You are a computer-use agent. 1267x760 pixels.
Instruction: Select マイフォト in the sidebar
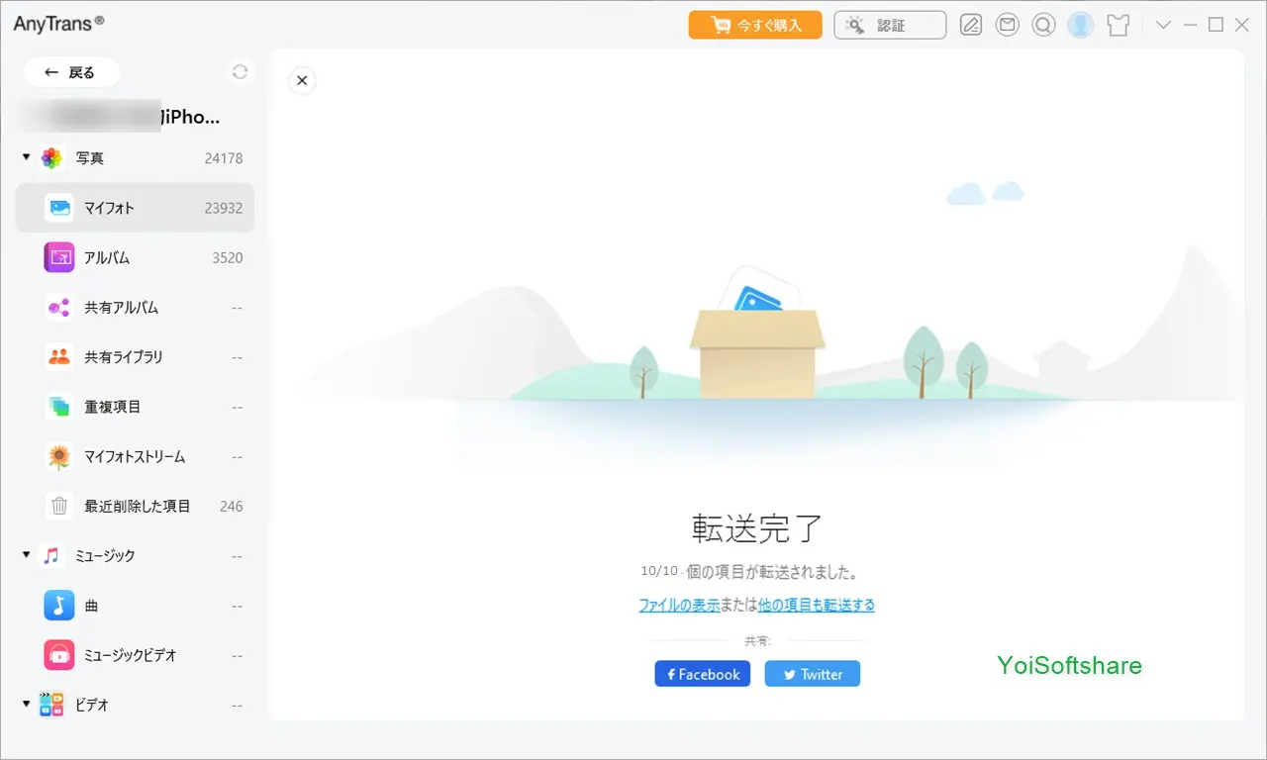[x=135, y=208]
